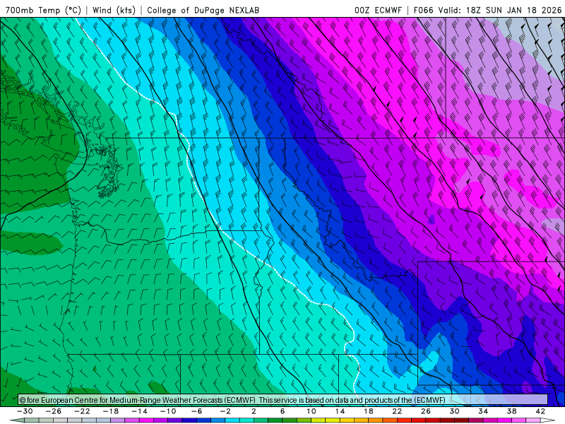
Task: Click the 18 value on color scale
Action: click(x=368, y=411)
